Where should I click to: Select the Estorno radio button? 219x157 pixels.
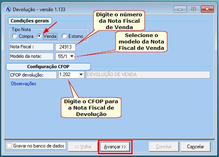pyautogui.click(x=64, y=36)
